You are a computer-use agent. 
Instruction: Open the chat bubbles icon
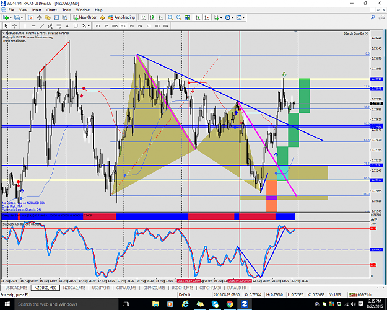382,17
